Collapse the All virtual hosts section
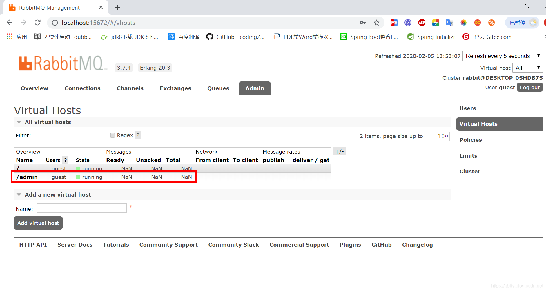 [x=48, y=122]
